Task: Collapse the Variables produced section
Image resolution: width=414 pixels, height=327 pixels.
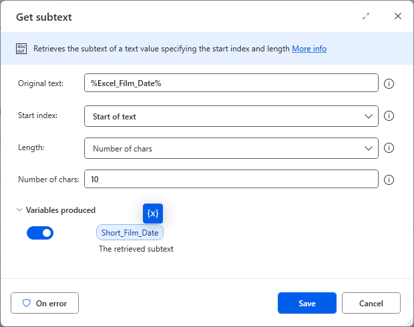Action: tap(19, 210)
